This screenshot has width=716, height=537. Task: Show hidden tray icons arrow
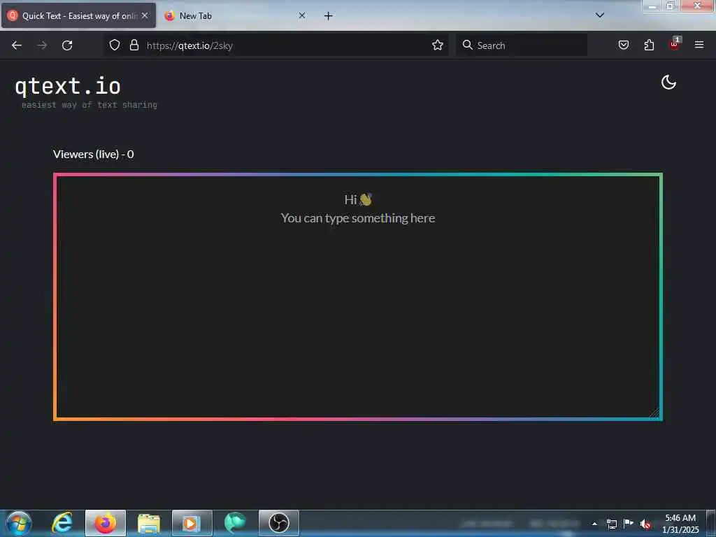click(594, 524)
